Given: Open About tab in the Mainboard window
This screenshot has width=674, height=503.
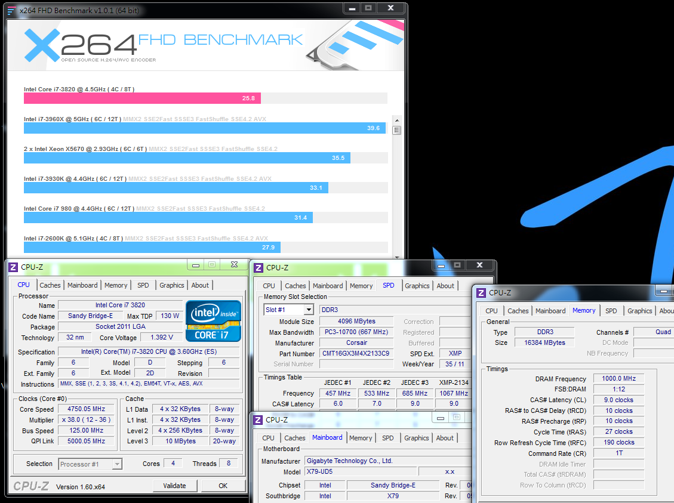Looking at the screenshot, I should pyautogui.click(x=445, y=438).
